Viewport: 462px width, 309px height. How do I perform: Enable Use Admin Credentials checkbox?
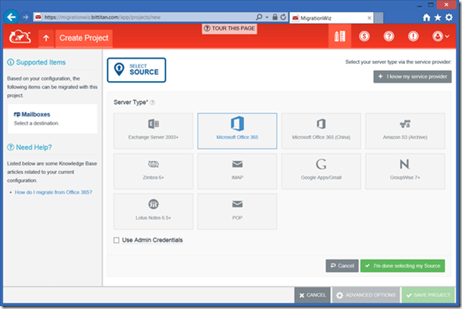[x=117, y=240]
